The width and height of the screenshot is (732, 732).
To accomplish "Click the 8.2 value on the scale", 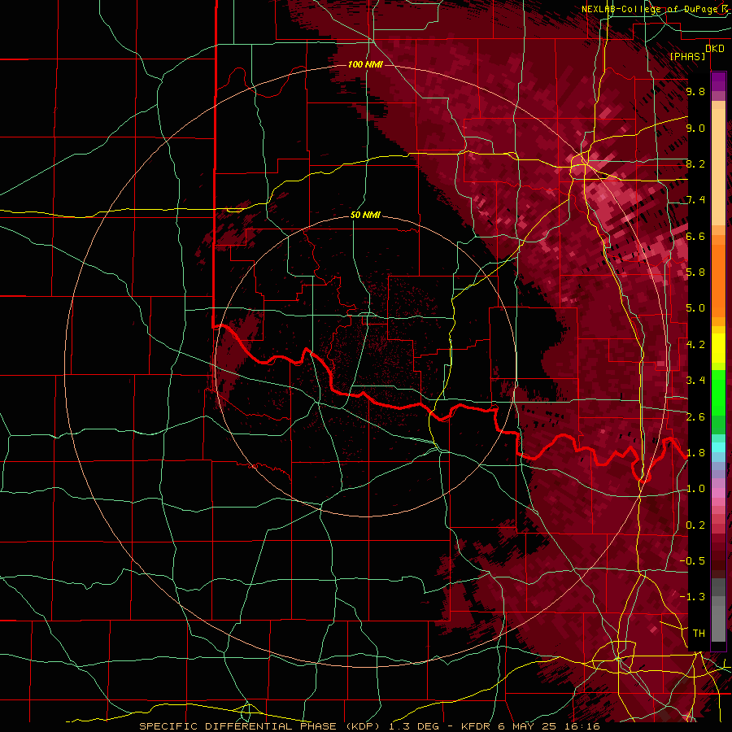I will coord(695,163).
